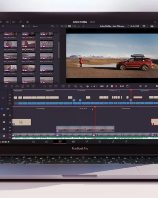Click the media pool sort icon

click(53, 26)
